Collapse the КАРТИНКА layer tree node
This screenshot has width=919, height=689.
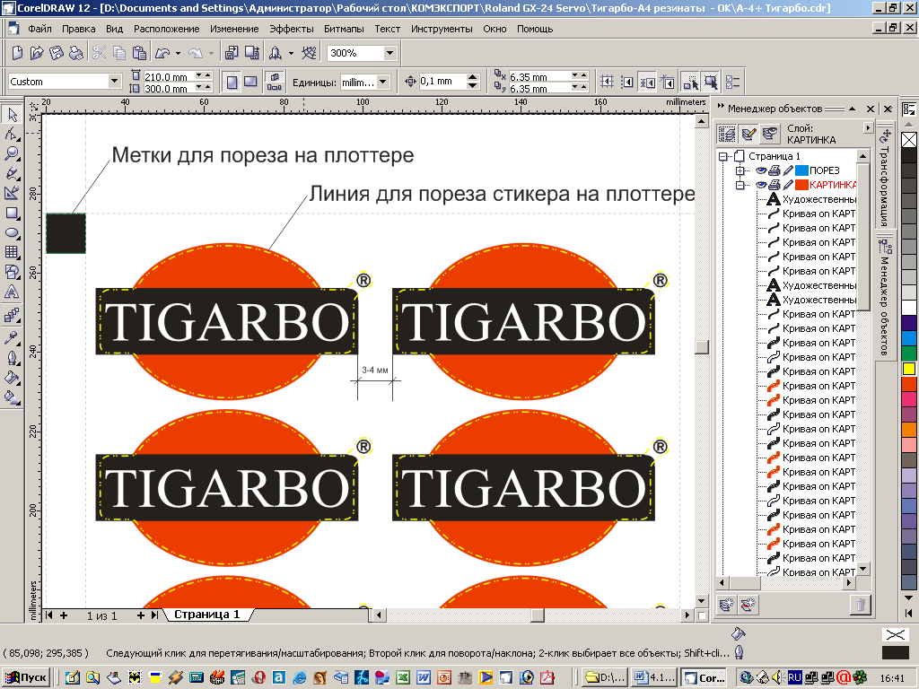pyautogui.click(x=740, y=185)
